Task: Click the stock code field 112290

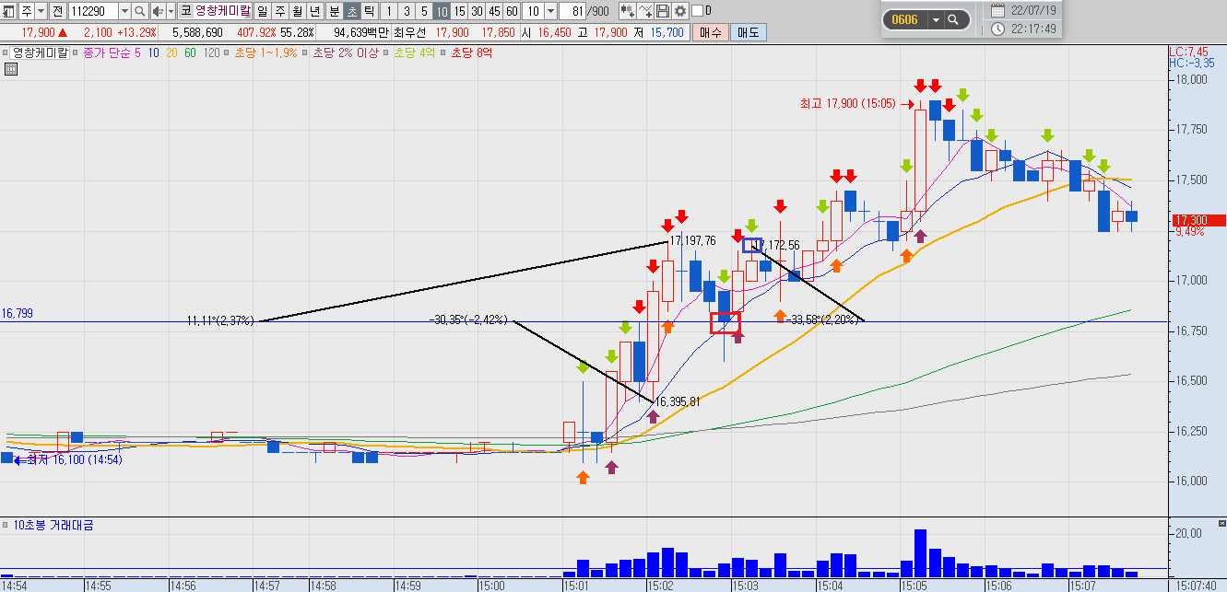Action: (93, 11)
